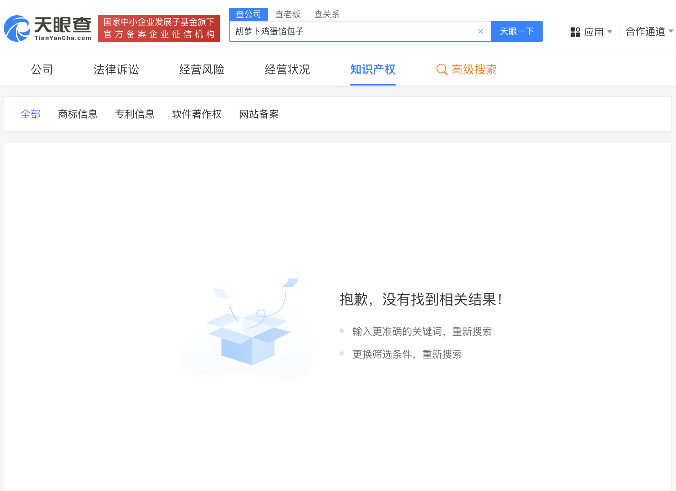676x491 pixels.
Task: Filter by 软件著作权
Action: click(x=197, y=114)
